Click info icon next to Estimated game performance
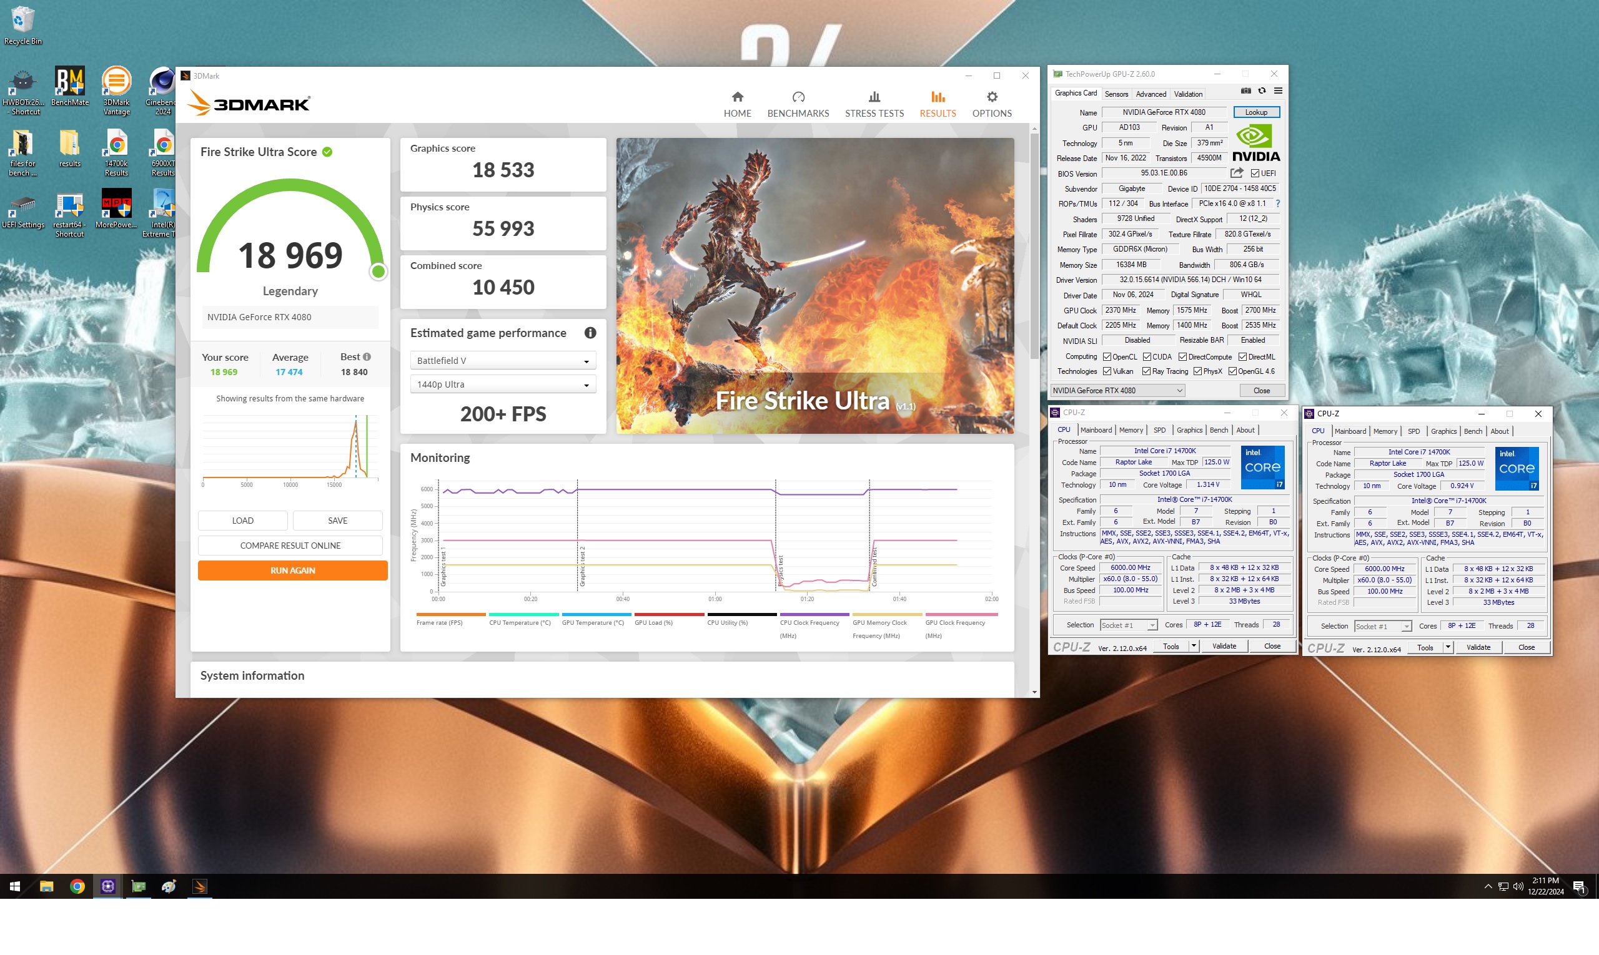Image resolution: width=1599 pixels, height=955 pixels. [590, 333]
